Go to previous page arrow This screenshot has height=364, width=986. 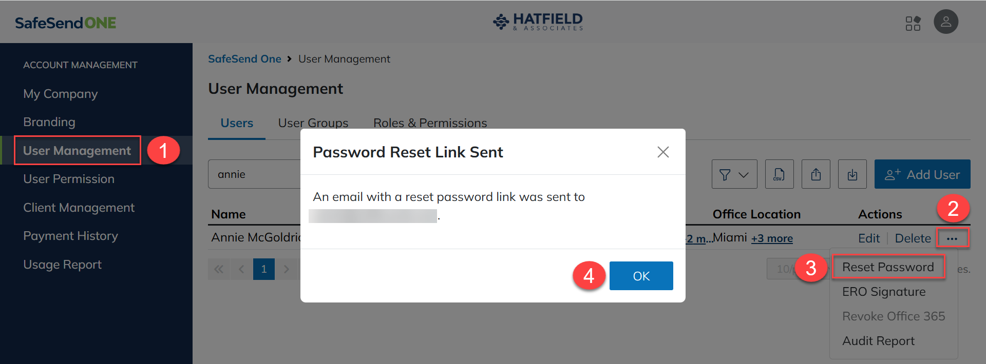tap(241, 269)
